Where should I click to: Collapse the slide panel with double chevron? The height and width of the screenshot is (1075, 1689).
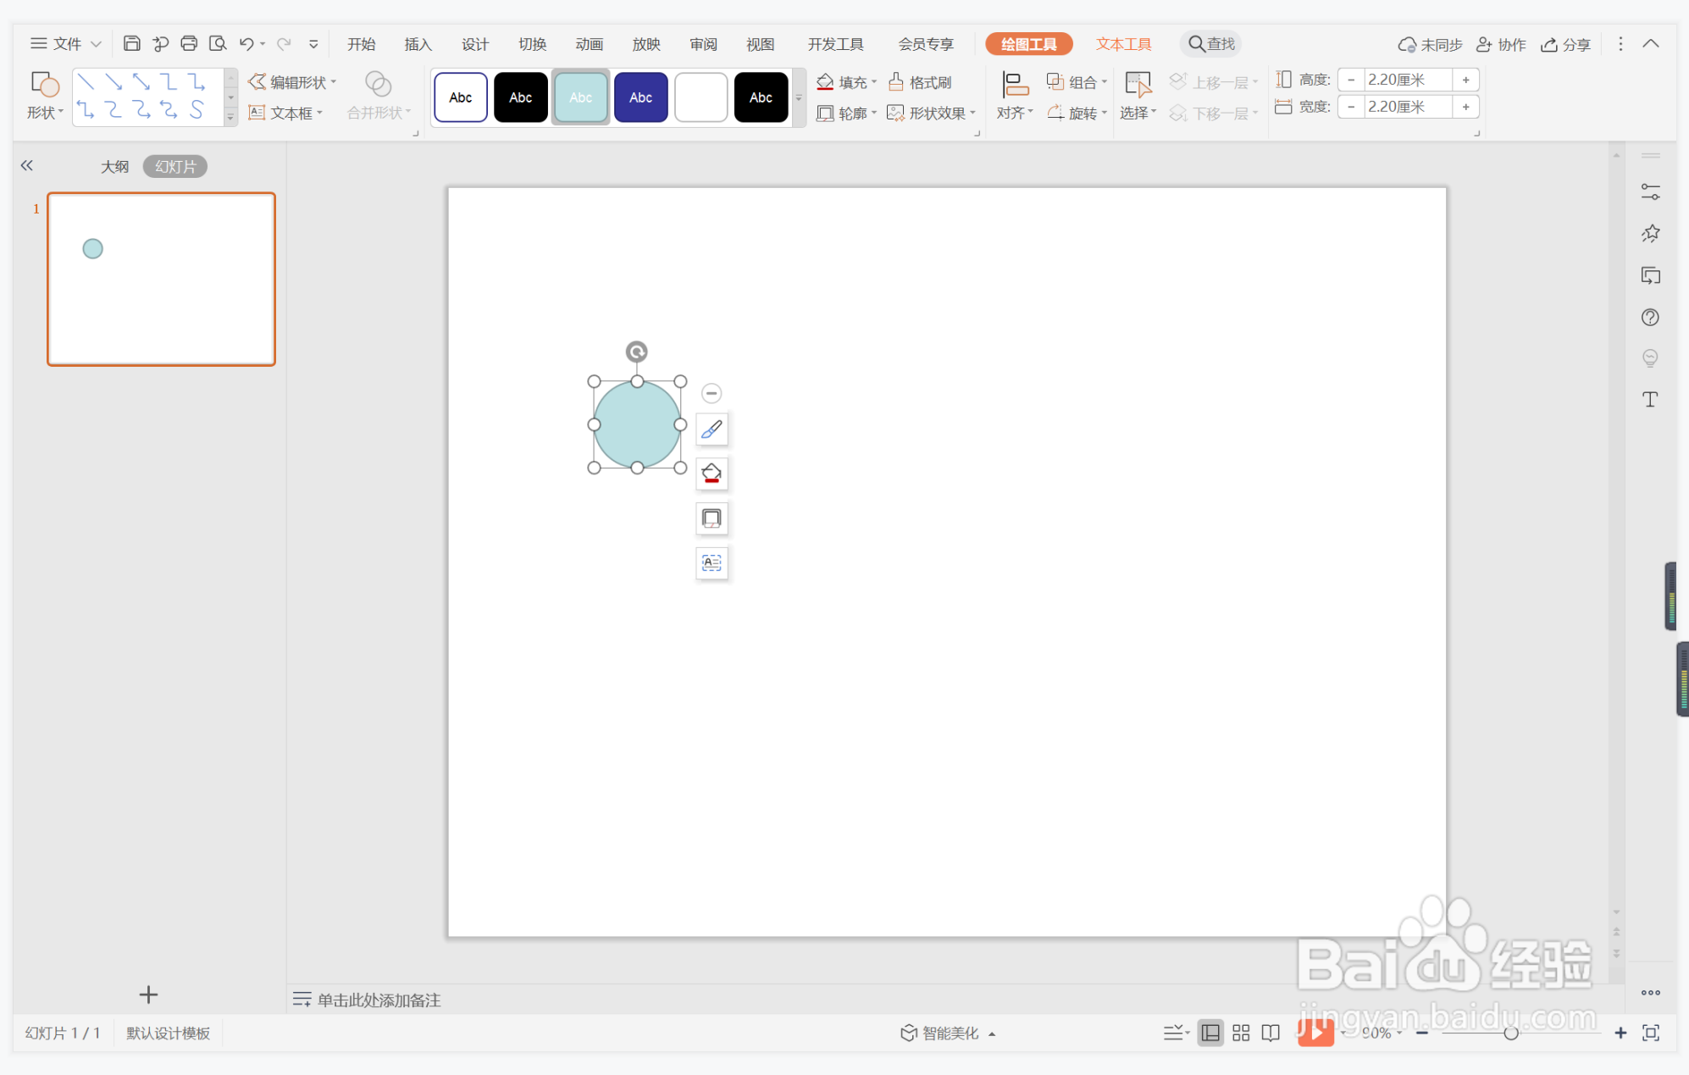(27, 165)
